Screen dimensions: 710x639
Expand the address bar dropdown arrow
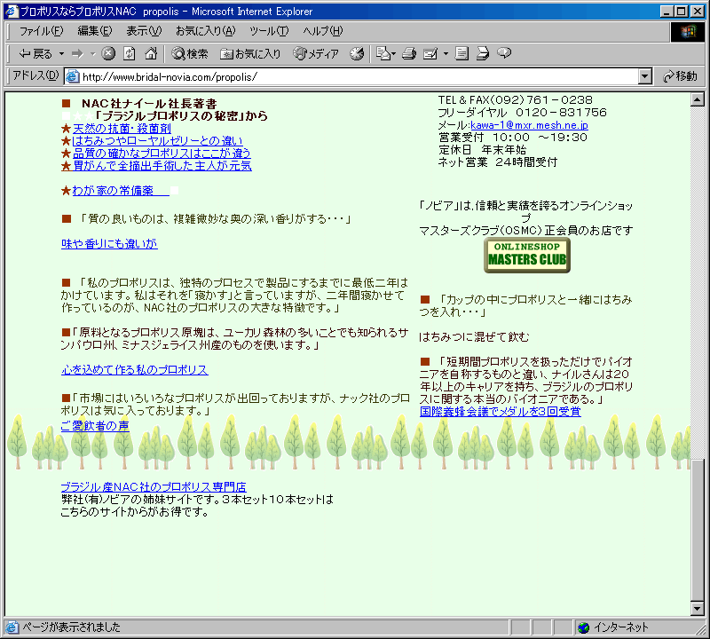[x=645, y=76]
